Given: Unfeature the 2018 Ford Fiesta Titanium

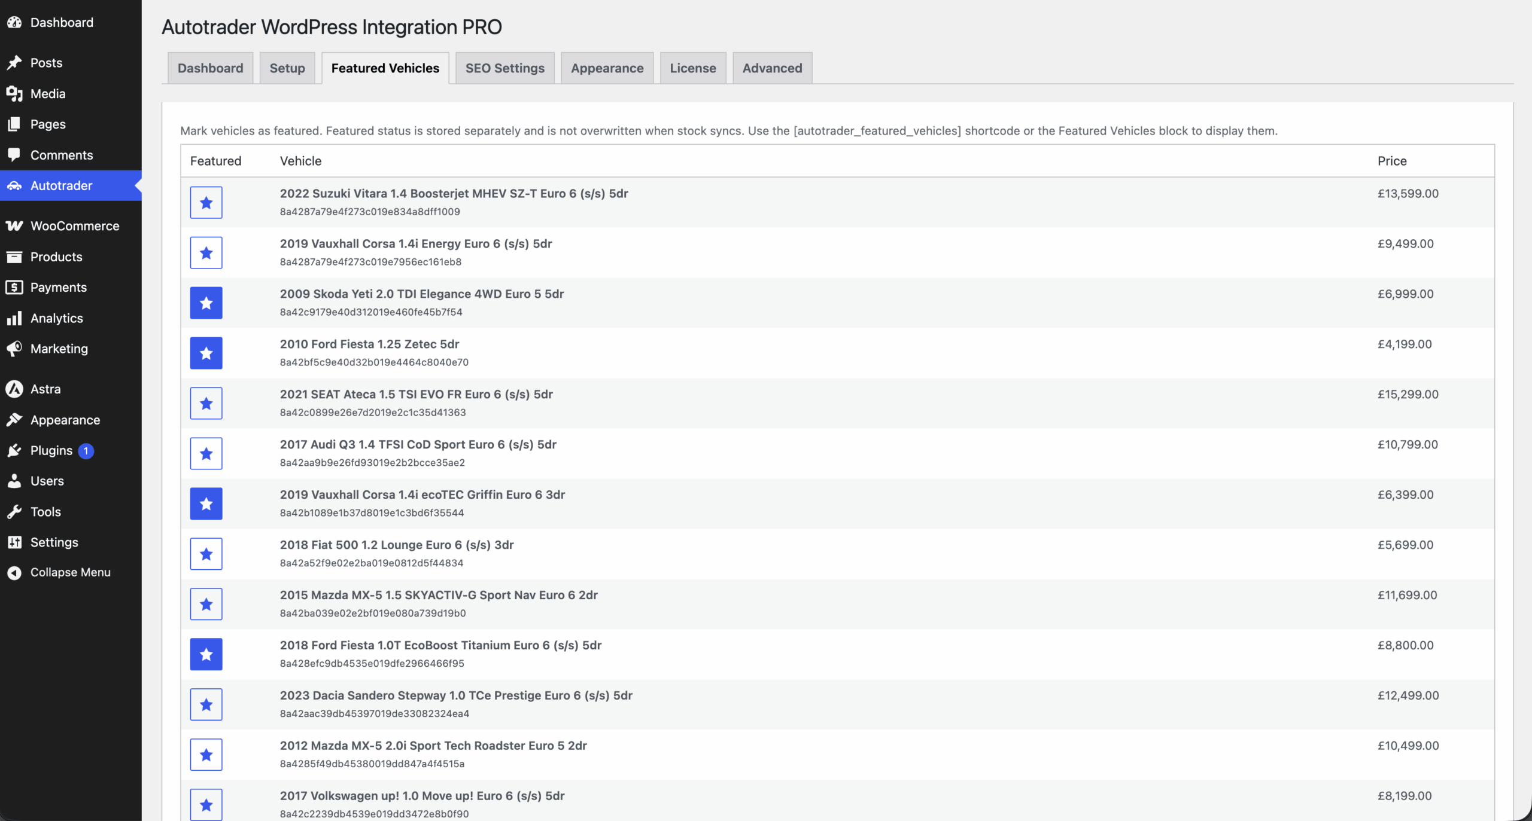Looking at the screenshot, I should 206,655.
